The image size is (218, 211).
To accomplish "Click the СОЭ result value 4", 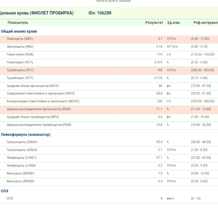I will pos(161,198).
